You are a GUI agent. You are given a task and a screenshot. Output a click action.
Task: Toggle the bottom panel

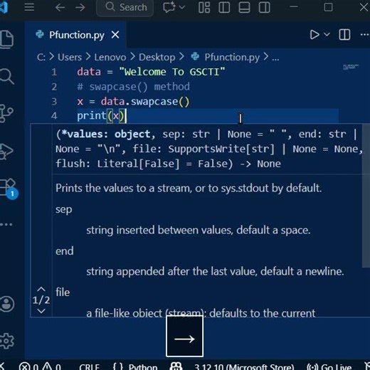coord(244,7)
